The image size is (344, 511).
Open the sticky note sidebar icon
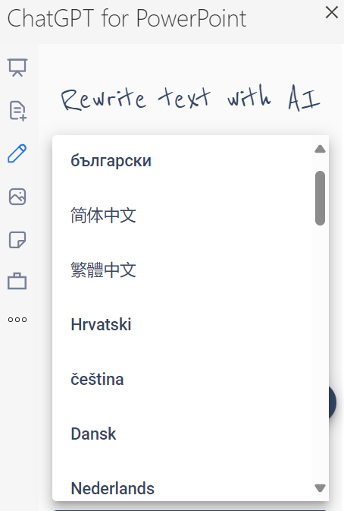pos(17,240)
